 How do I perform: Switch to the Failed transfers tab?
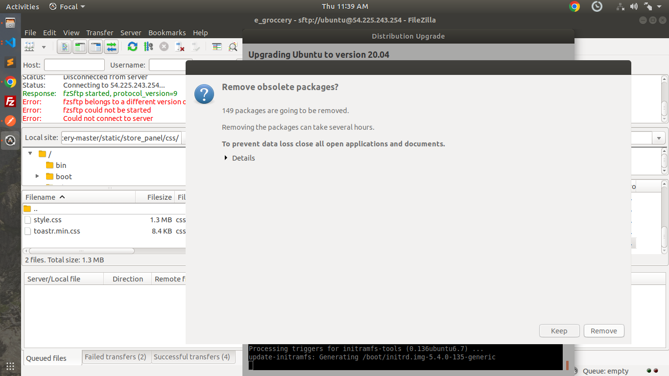click(116, 357)
